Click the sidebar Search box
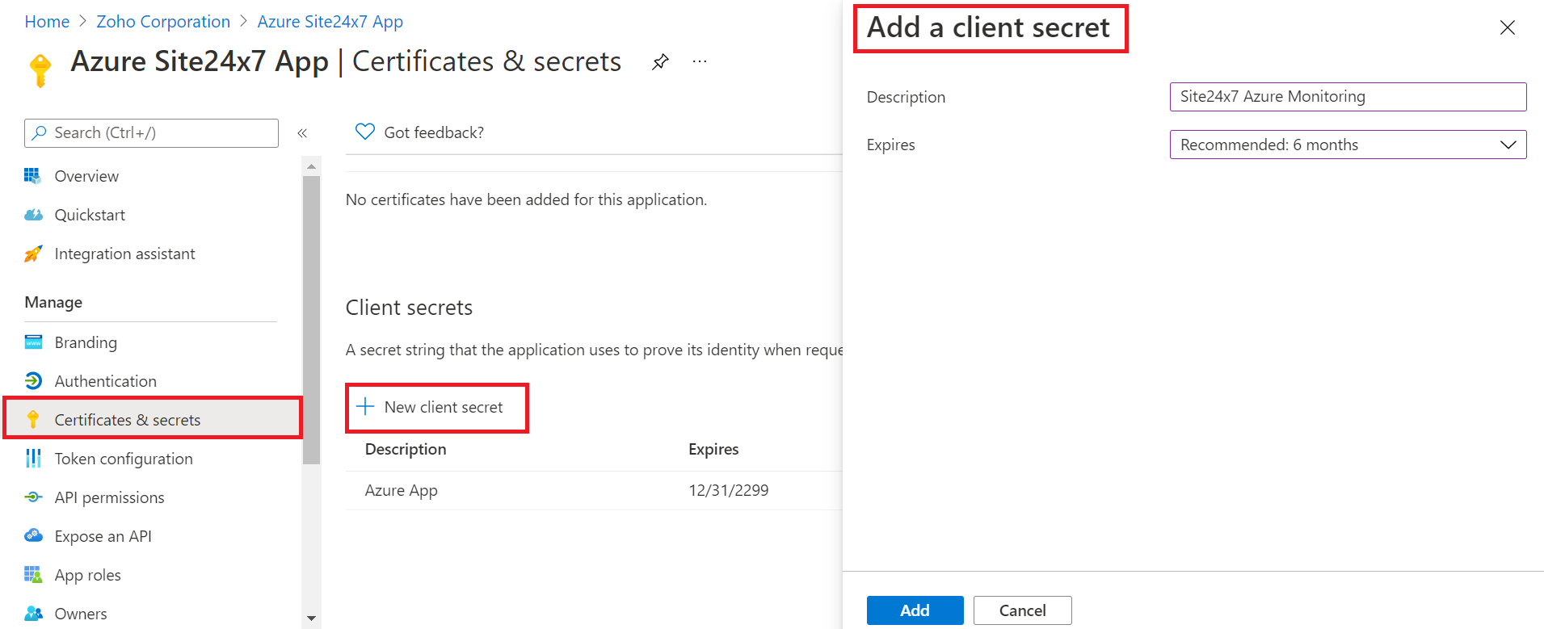 (x=152, y=133)
